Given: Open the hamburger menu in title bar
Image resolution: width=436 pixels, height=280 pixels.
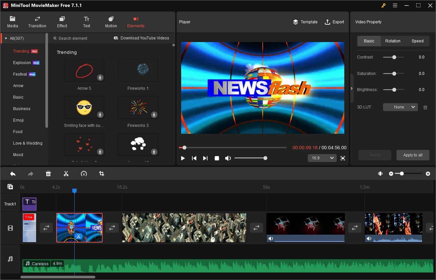Looking at the screenshot, I should point(395,5).
